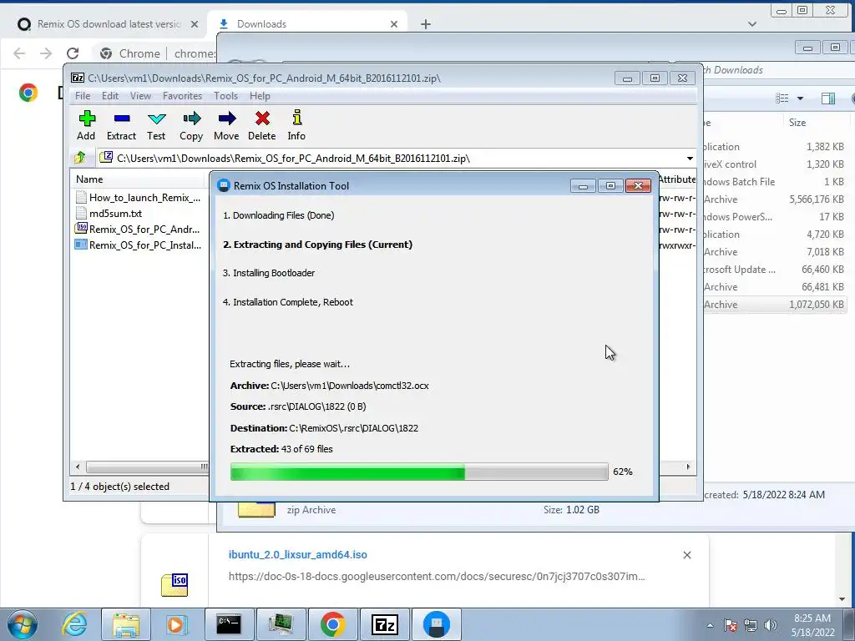The width and height of the screenshot is (855, 641).
Task: Select Remix_OS_for_PC_Instal... file entry
Action: (x=139, y=245)
